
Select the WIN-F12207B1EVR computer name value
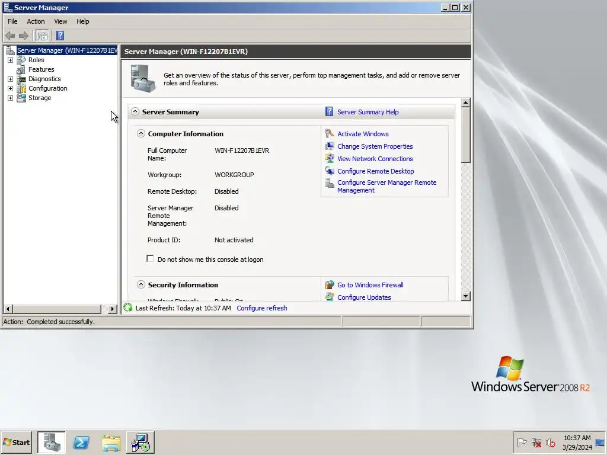242,150
